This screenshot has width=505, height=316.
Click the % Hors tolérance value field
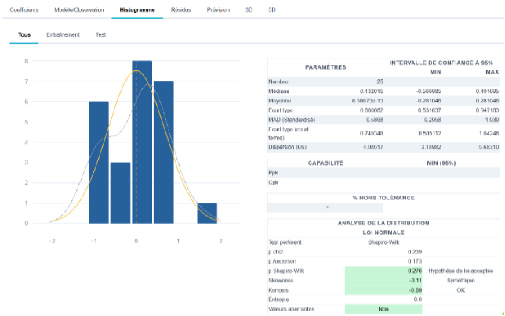325,207
